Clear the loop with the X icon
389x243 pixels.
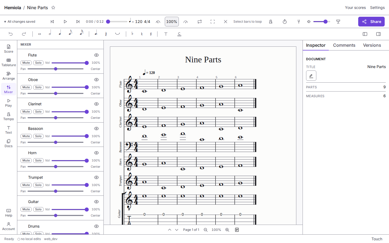(x=226, y=22)
